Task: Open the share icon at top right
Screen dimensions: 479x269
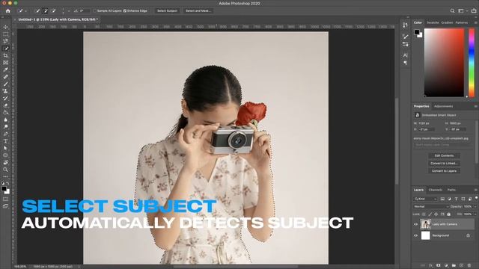Action: click(474, 10)
